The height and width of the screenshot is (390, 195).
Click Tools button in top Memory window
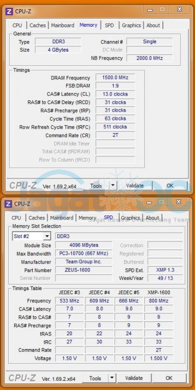tap(96, 186)
